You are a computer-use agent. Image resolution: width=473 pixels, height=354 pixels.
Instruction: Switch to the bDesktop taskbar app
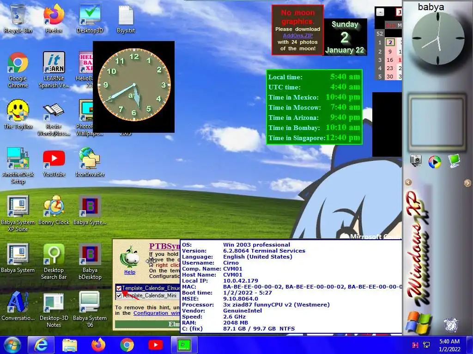tap(184, 345)
